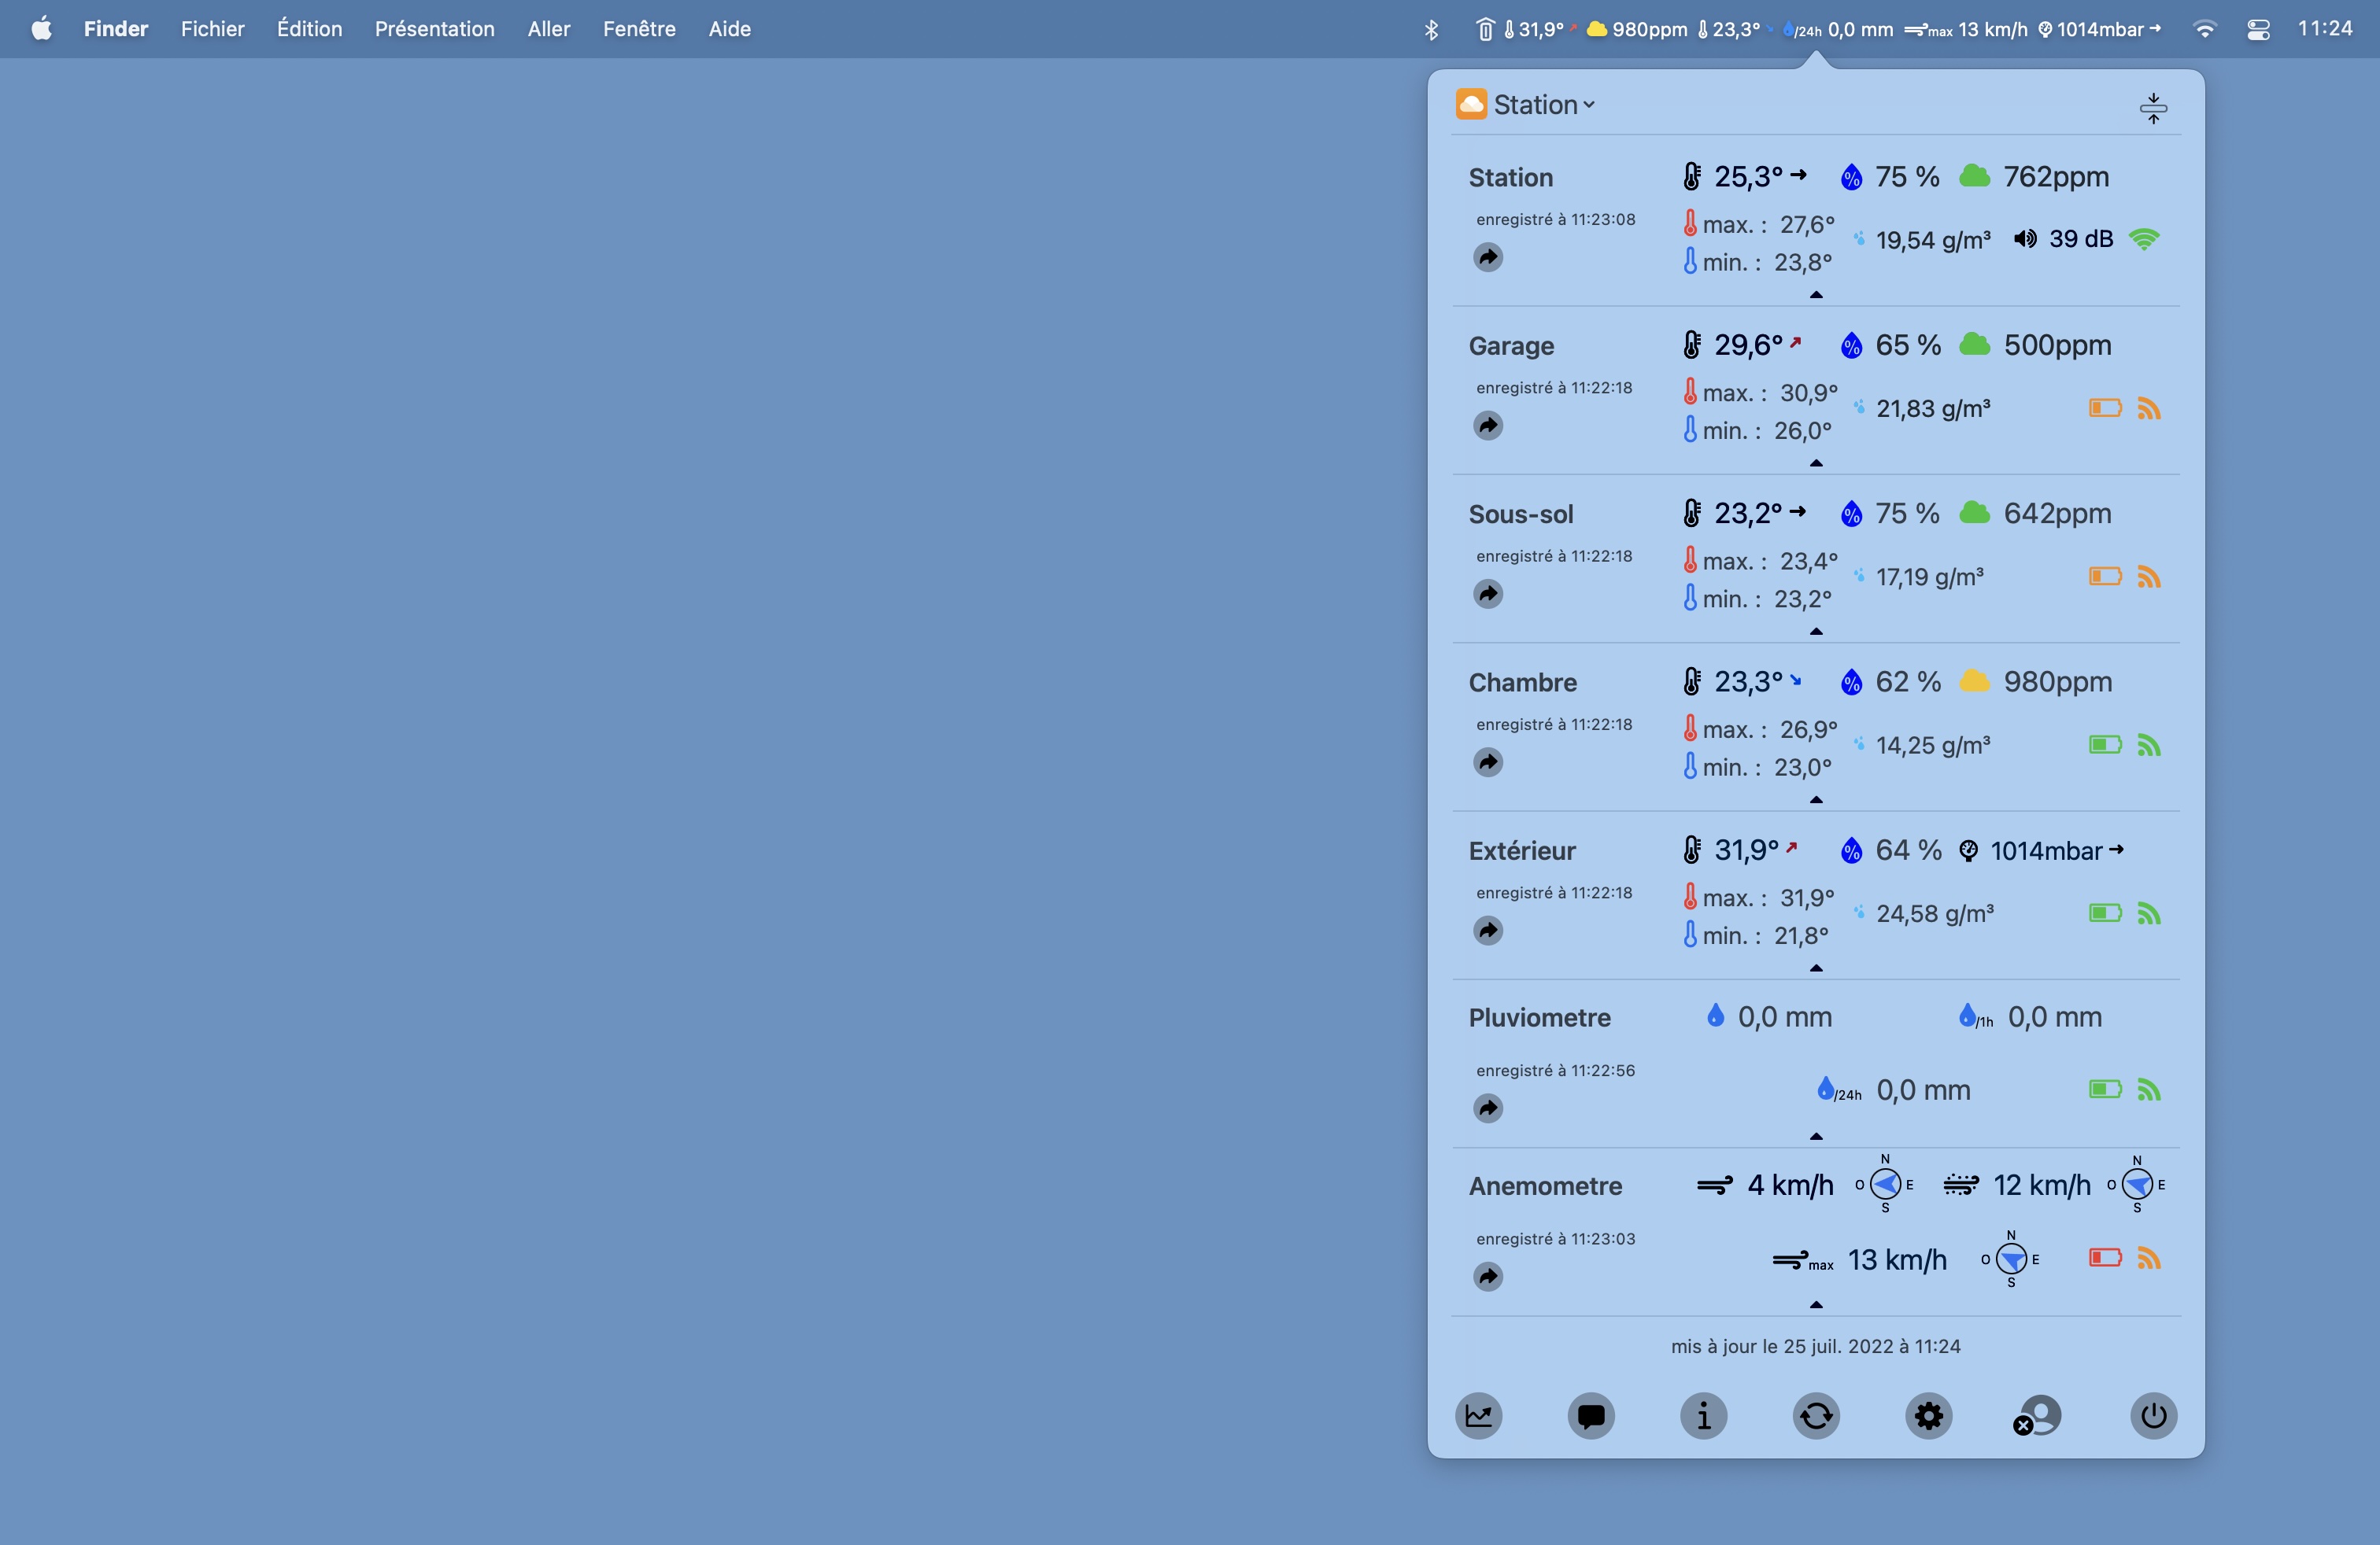Open the Présentation menu
The image size is (2380, 1545).
click(x=434, y=29)
